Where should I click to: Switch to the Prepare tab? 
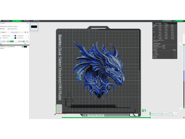(x=6, y=21)
